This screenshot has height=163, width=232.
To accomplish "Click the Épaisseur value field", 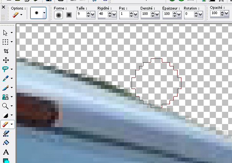I will [x=168, y=14].
